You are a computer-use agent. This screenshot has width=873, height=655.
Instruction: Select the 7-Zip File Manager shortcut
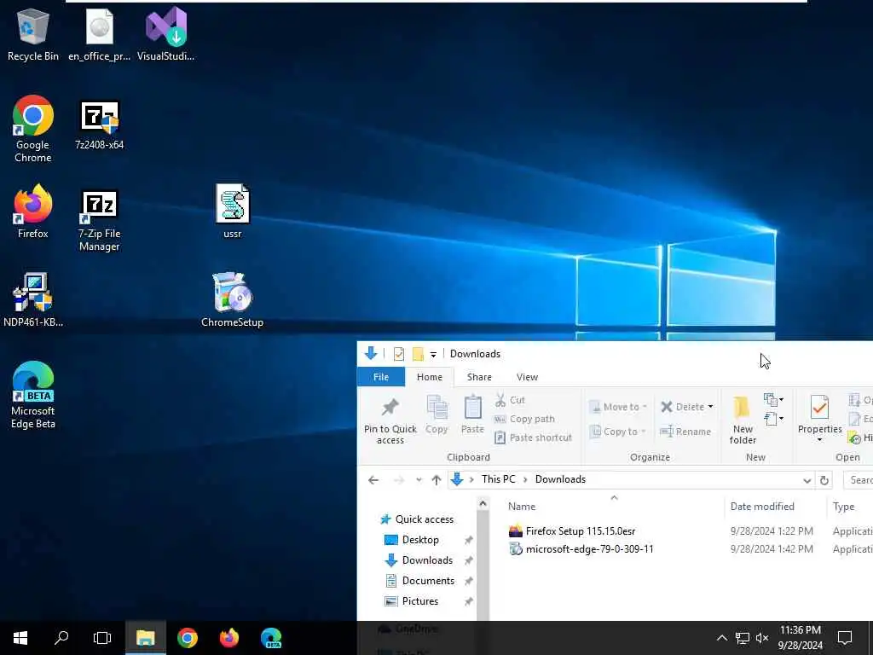[x=99, y=221]
